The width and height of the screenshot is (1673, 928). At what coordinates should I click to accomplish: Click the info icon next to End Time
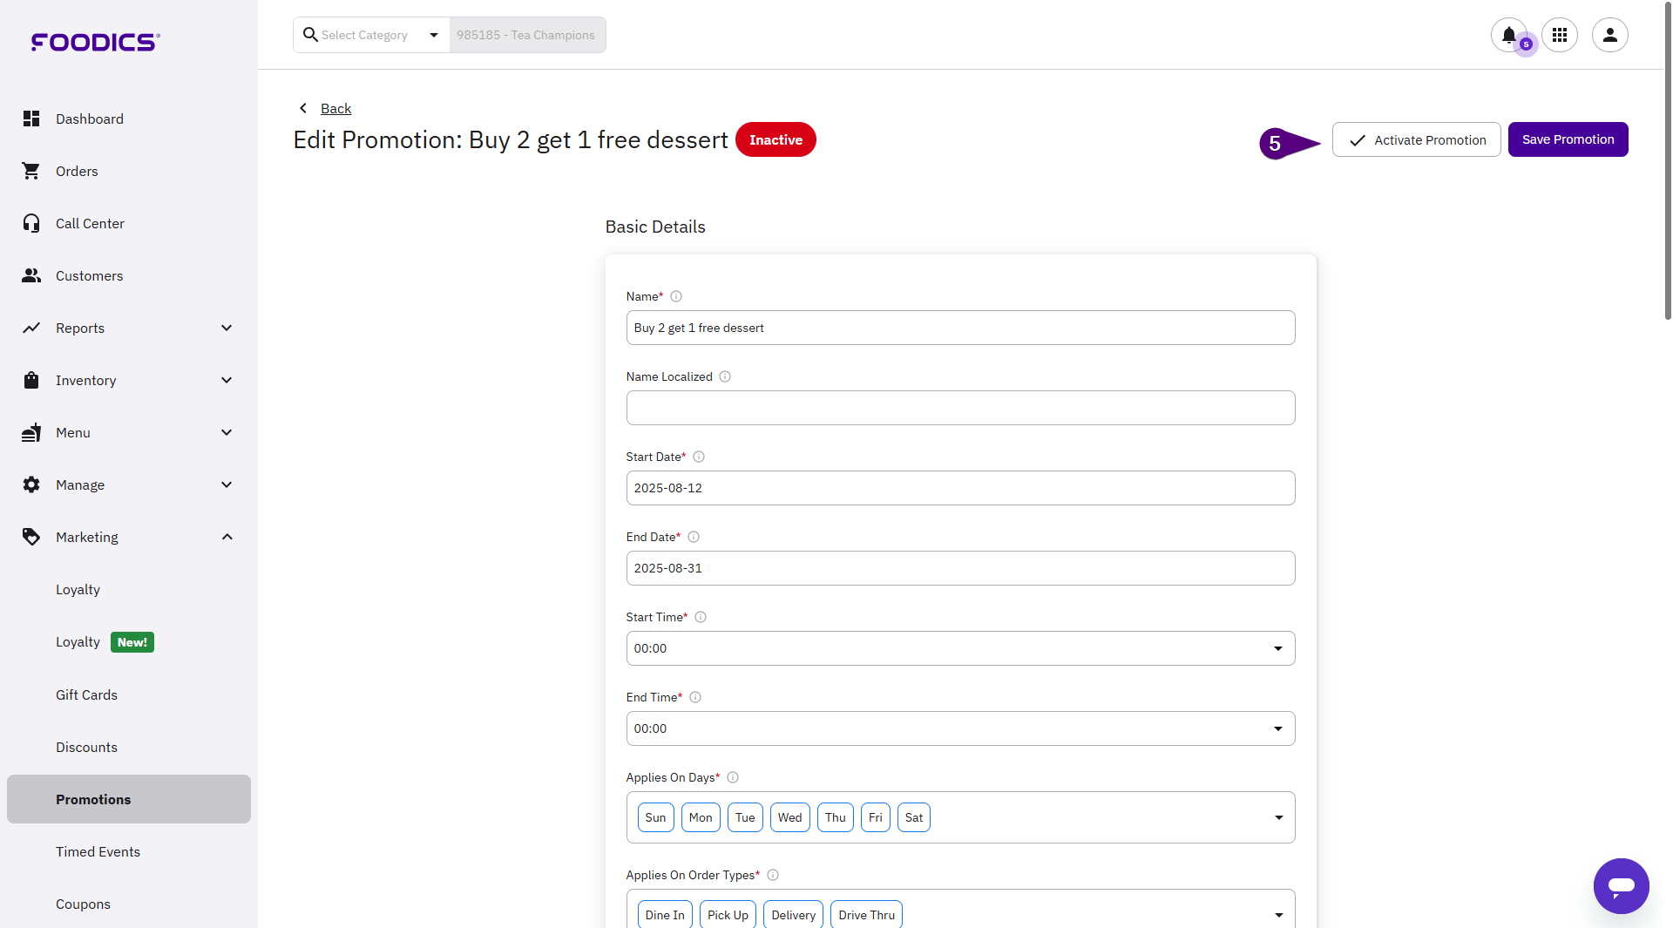695,697
